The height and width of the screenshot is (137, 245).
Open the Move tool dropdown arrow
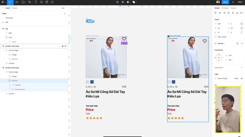point(13,2)
